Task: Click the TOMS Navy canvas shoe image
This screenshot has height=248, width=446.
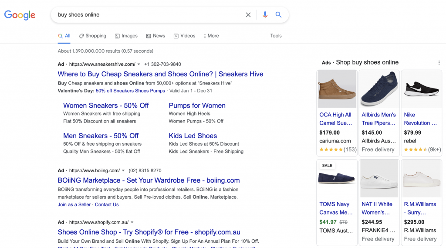Action: [x=337, y=178]
